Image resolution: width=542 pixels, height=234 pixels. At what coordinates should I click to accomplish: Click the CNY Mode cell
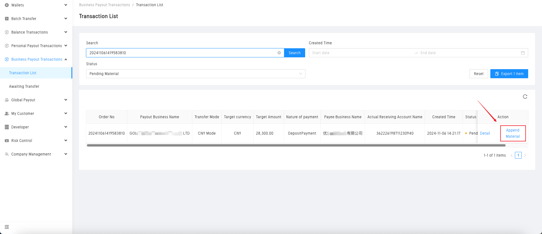(x=207, y=133)
